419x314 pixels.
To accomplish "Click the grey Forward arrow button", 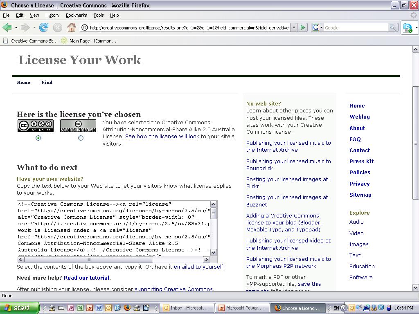I will pos(25,27).
